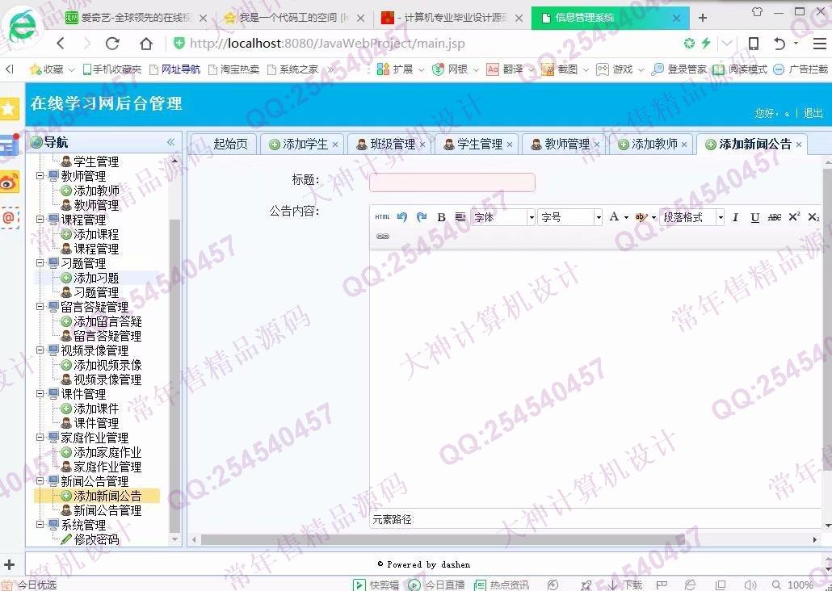Collapse the 导航 navigation panel
This screenshot has width=832, height=591.
[x=171, y=142]
